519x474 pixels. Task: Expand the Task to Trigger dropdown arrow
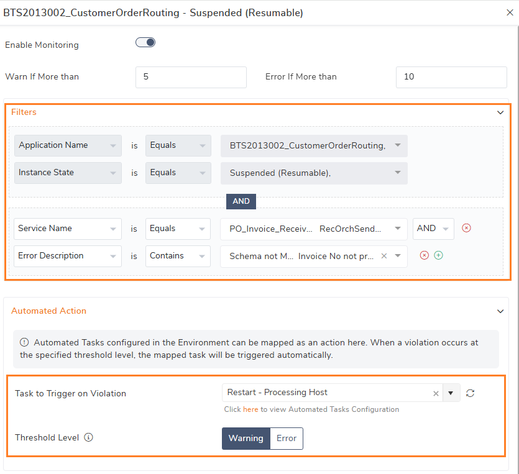pos(451,393)
